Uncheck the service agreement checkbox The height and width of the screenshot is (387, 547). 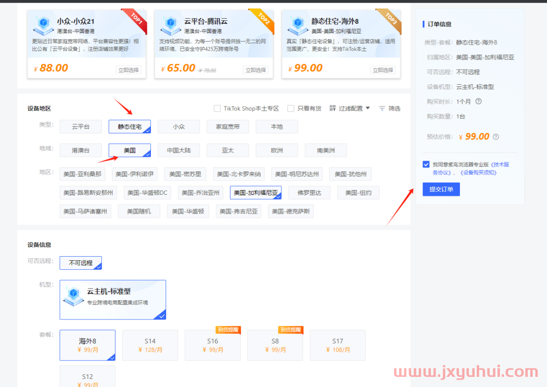pyautogui.click(x=426, y=164)
